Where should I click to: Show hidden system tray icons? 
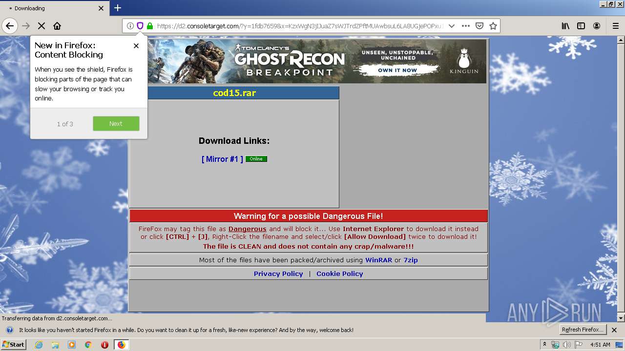coord(544,345)
